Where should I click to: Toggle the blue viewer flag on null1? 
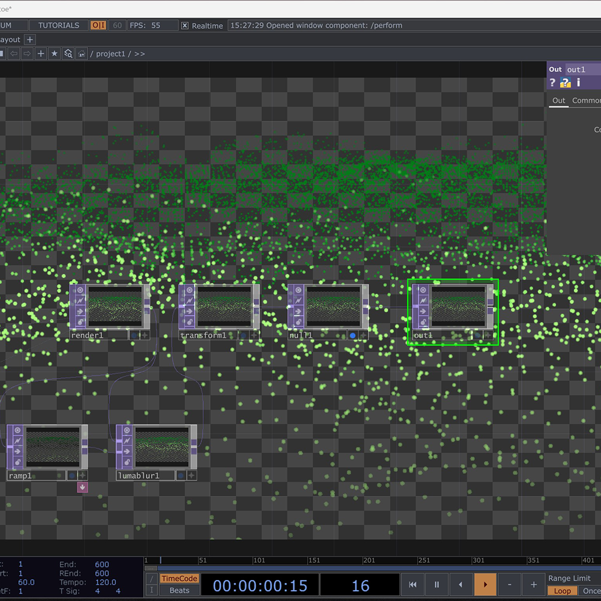pos(353,336)
